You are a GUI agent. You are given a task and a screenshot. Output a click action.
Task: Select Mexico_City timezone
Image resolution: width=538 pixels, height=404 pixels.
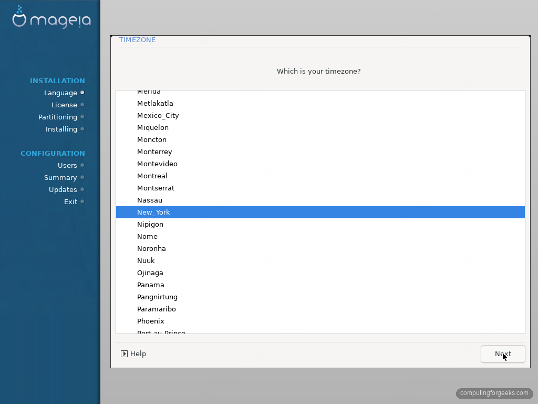pos(320,115)
